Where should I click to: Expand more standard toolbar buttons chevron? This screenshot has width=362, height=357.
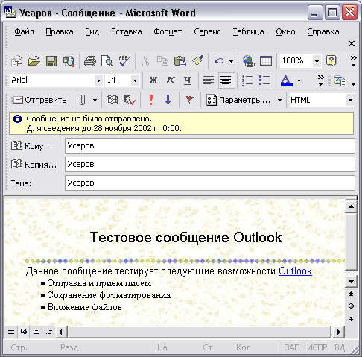click(353, 61)
